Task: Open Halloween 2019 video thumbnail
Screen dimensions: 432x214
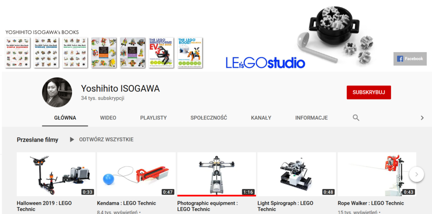Action: (x=56, y=174)
